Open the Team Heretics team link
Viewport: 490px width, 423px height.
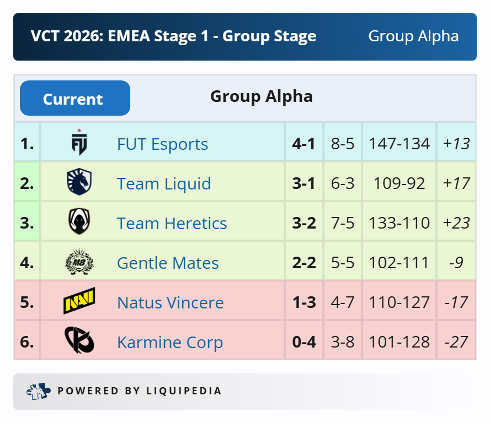point(172,223)
